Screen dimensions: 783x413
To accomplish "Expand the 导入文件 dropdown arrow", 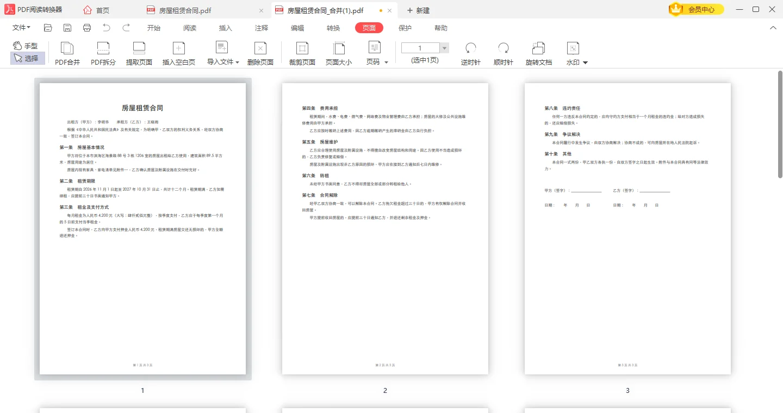I will point(237,62).
